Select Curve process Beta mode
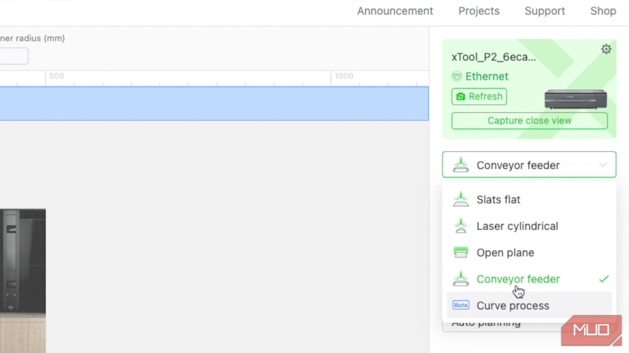The image size is (629, 353). pos(513,305)
